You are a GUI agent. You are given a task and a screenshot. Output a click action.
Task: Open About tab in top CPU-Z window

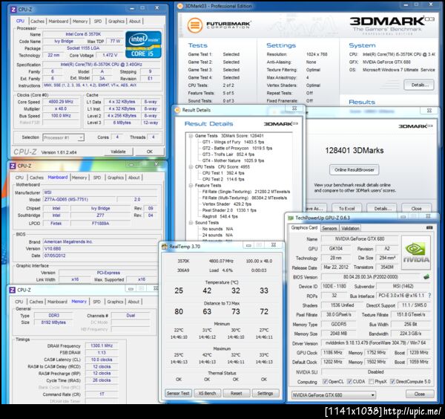[135, 22]
